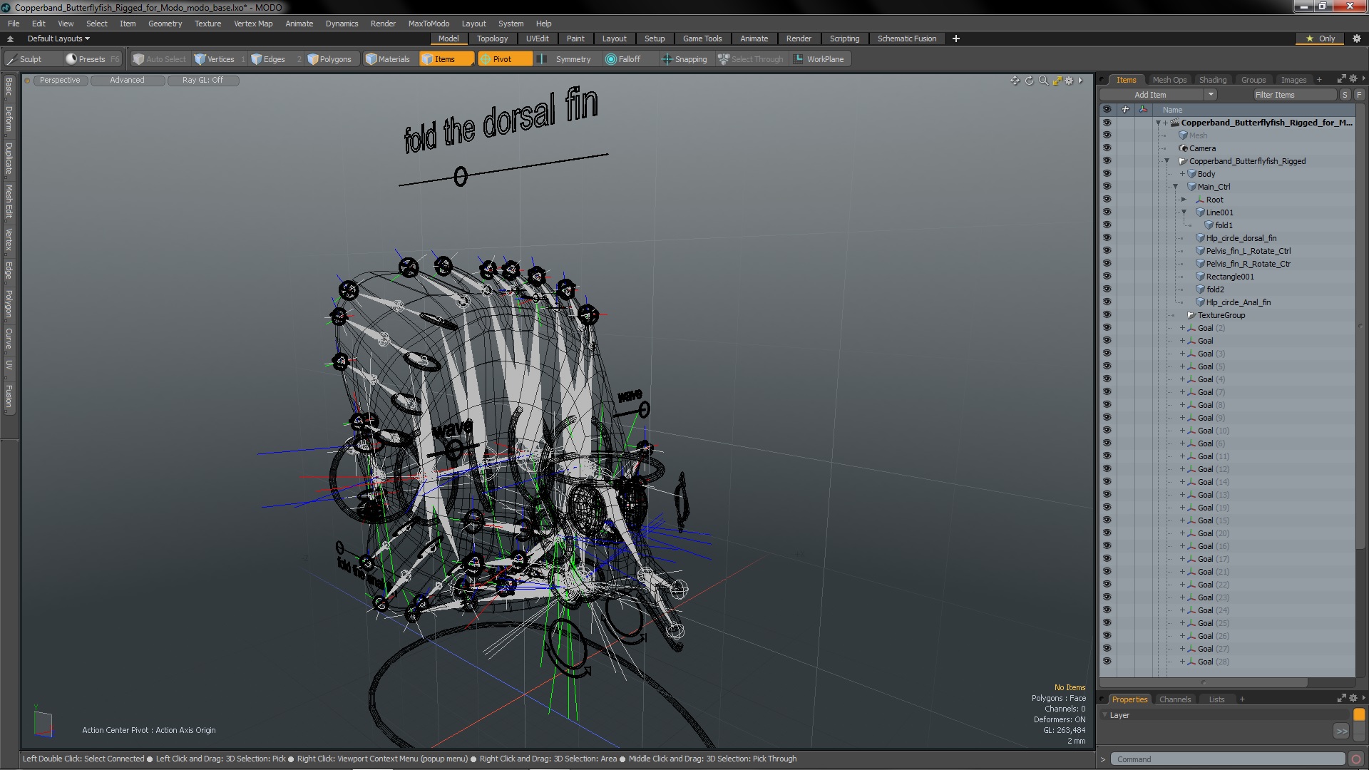
Task: Click the Items panel expand icon
Action: (1341, 79)
